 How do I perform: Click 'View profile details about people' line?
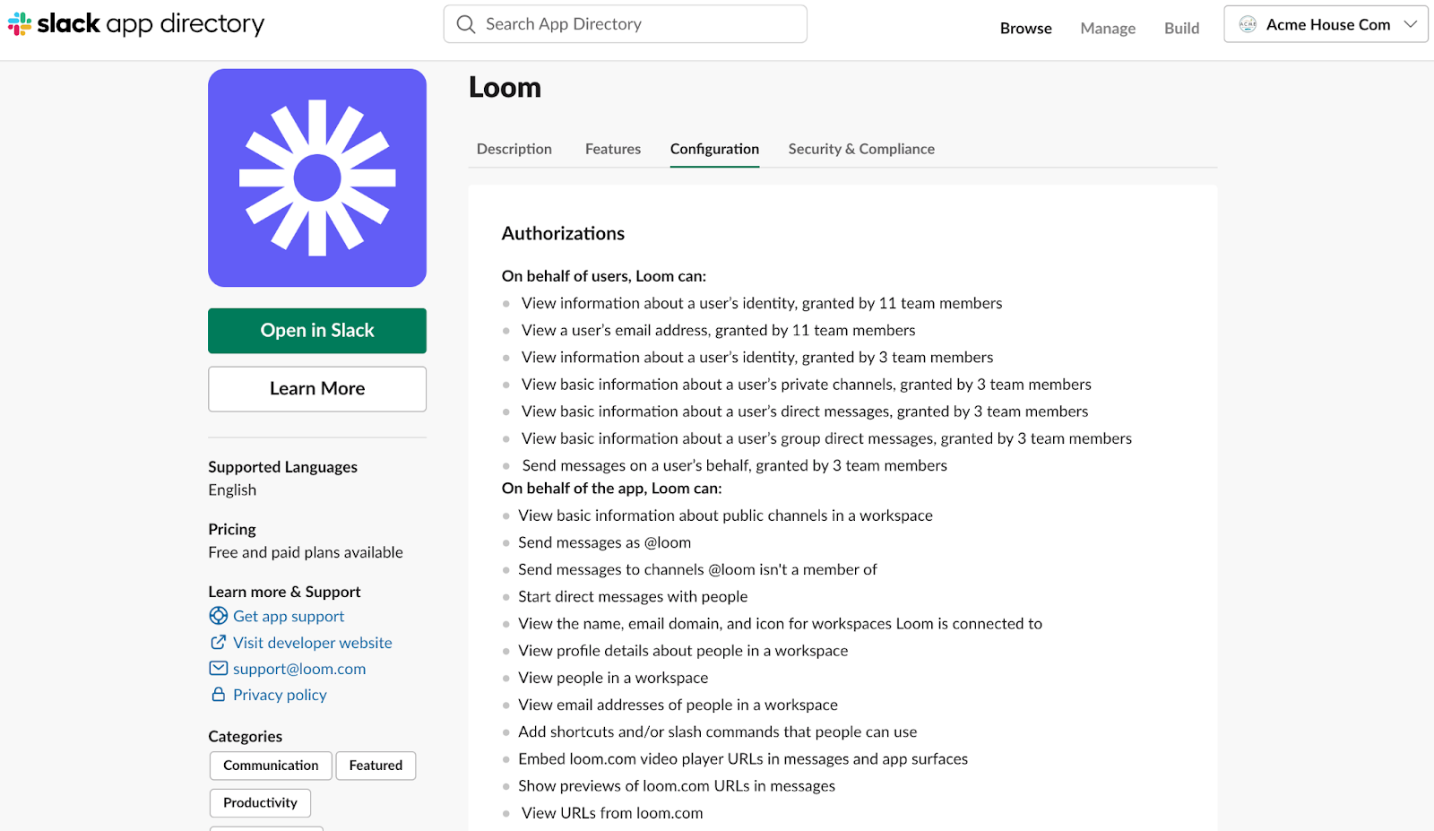click(683, 651)
